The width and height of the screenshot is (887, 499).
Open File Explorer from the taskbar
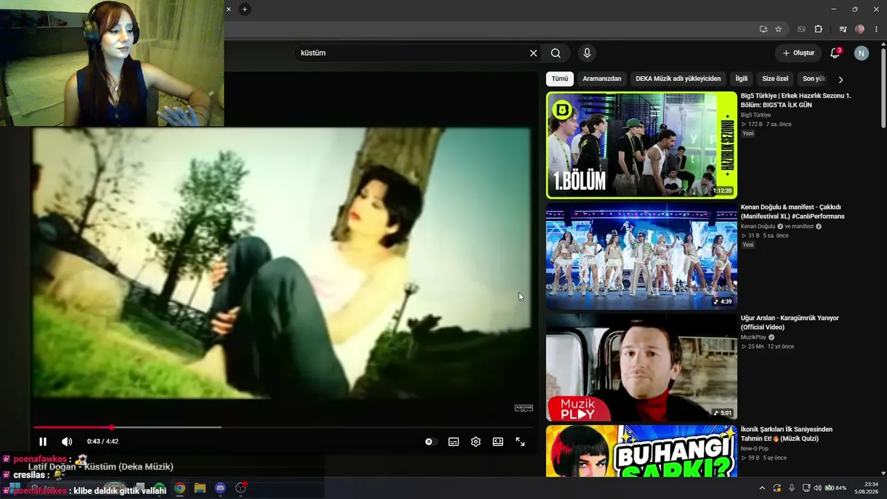click(x=200, y=488)
